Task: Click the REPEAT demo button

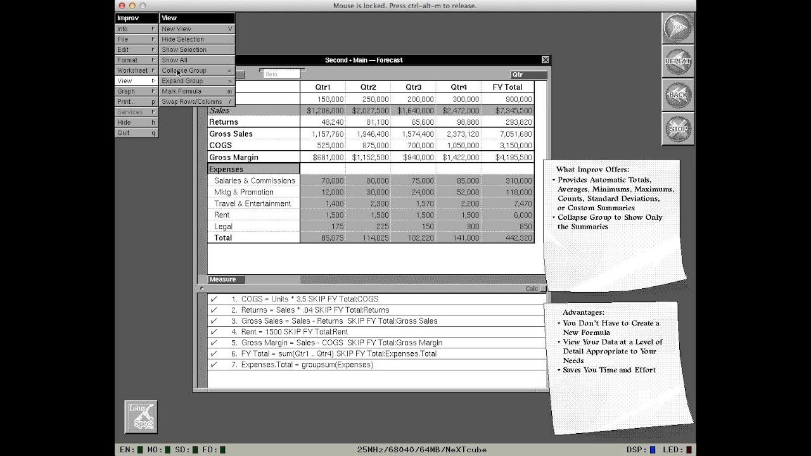Action: pyautogui.click(x=678, y=61)
